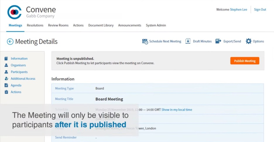The width and height of the screenshot is (274, 142).
Task: Click the 'Send Reminder' label
Action: (x=66, y=137)
